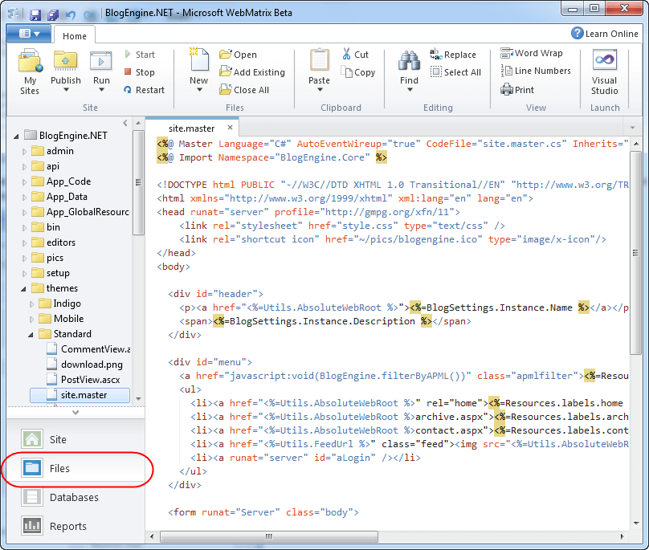Image resolution: width=649 pixels, height=550 pixels.
Task: Copy the selection
Action: [x=358, y=72]
